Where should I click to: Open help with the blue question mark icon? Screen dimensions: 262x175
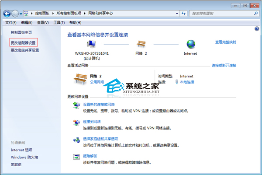[257, 29]
